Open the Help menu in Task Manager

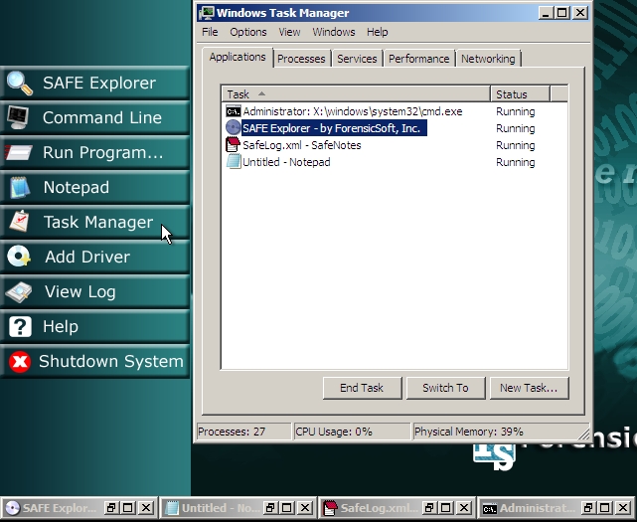pyautogui.click(x=377, y=32)
